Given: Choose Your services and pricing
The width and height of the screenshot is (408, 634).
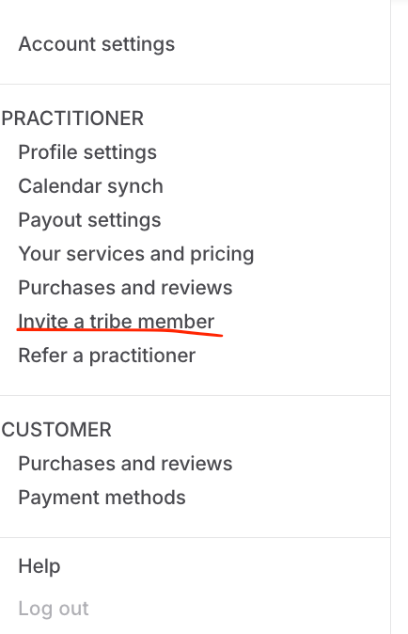Looking at the screenshot, I should click(x=136, y=254).
